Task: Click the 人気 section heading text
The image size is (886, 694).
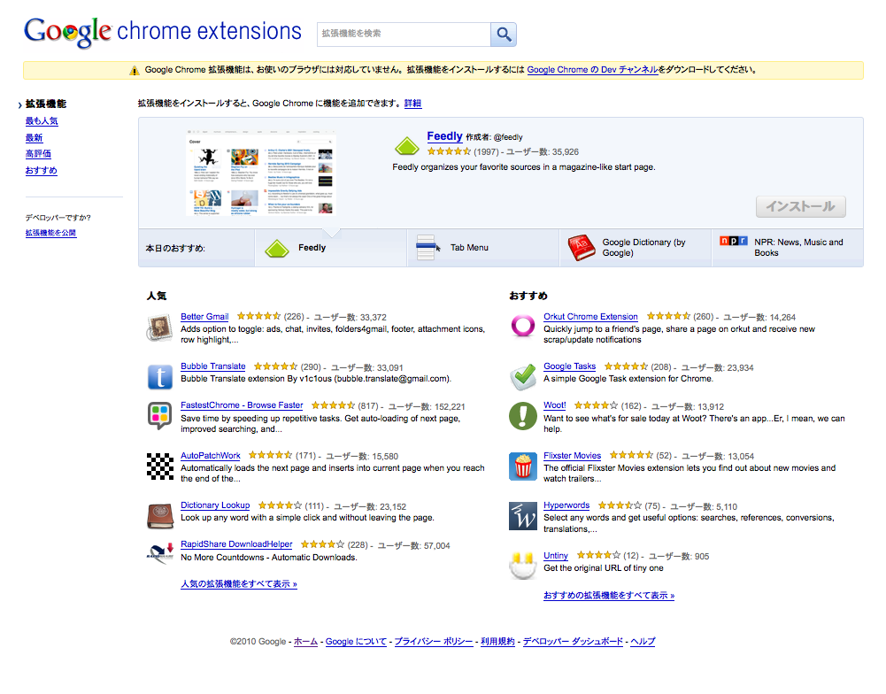Action: (157, 296)
